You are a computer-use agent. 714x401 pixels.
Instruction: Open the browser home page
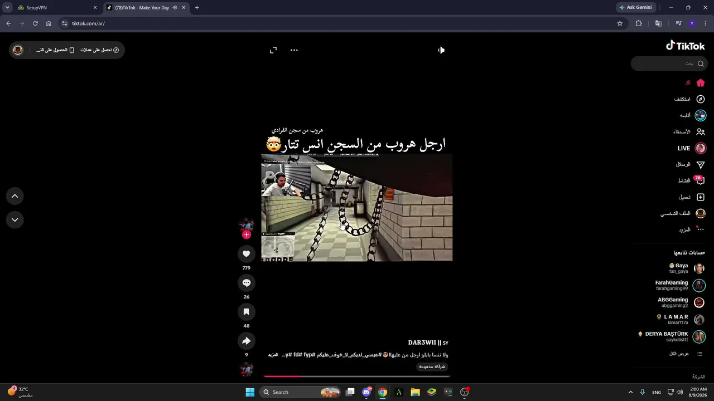(x=49, y=23)
